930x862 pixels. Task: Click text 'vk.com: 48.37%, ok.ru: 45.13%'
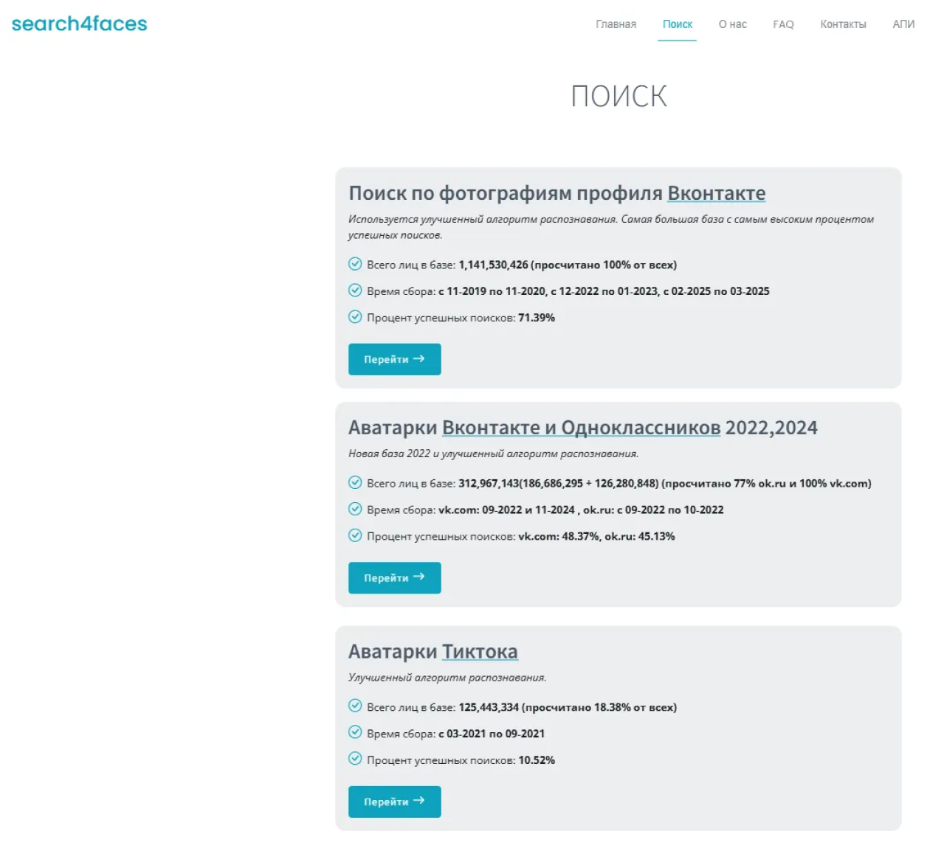click(x=596, y=536)
